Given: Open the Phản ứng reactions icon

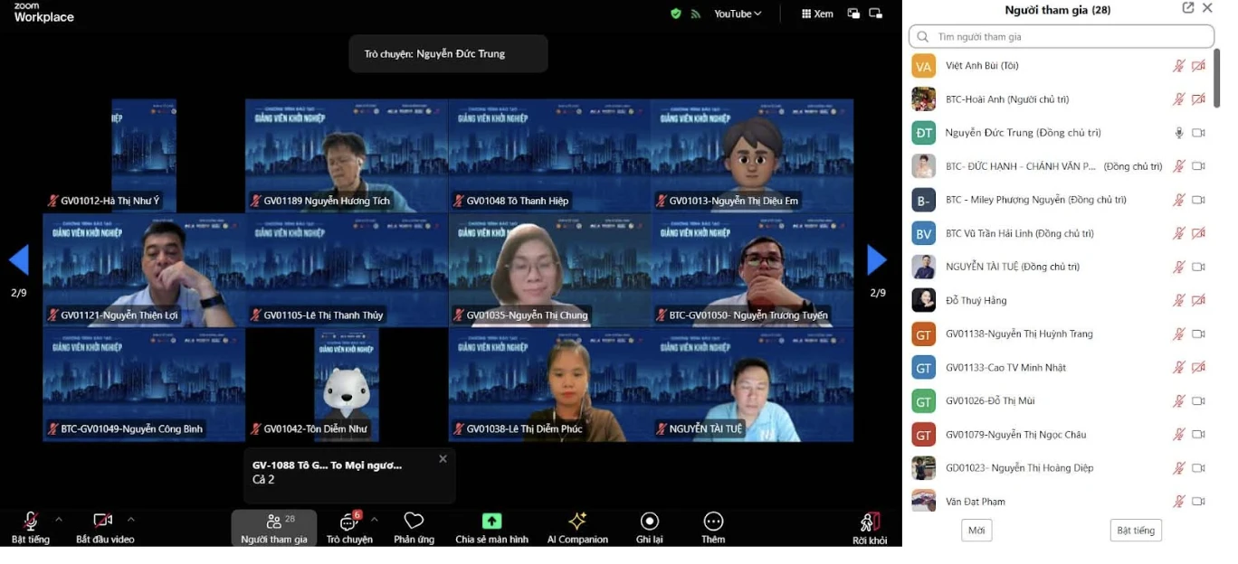Looking at the screenshot, I should [414, 522].
